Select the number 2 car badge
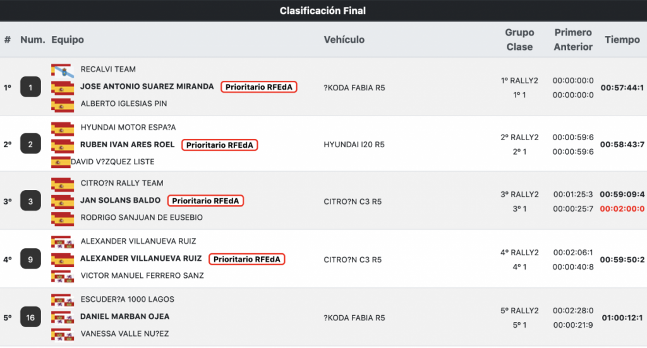 pyautogui.click(x=30, y=145)
